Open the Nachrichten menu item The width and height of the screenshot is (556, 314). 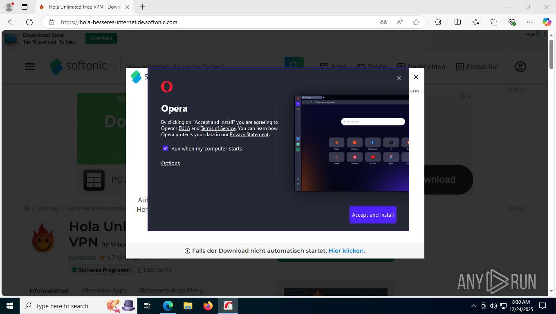(x=421, y=67)
